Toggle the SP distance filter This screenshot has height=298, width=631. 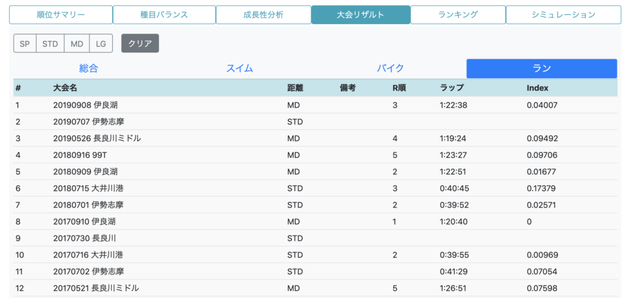25,44
